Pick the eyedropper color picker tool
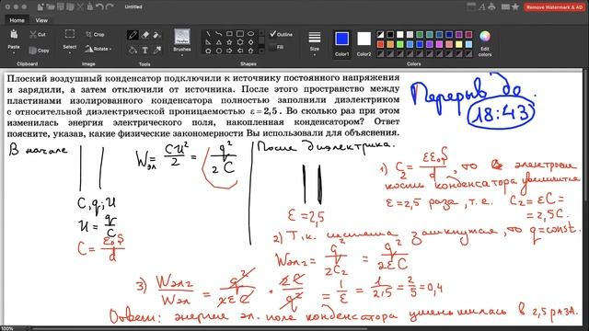The height and width of the screenshot is (331, 589). pyautogui.click(x=157, y=50)
